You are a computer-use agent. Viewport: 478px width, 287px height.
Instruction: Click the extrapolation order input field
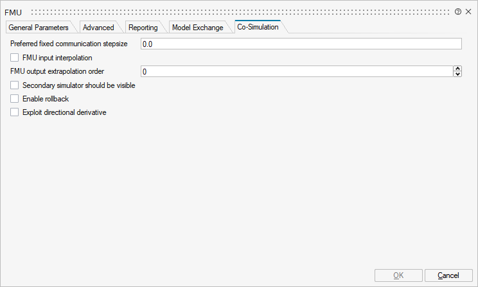(296, 71)
